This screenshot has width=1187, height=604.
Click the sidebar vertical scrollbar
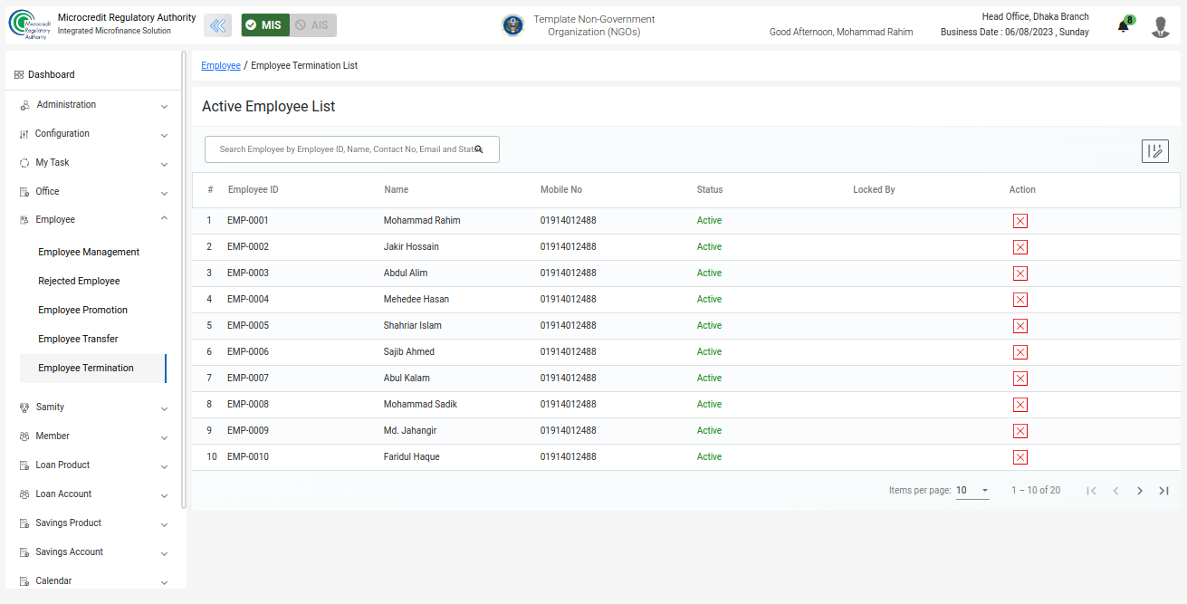click(x=184, y=281)
